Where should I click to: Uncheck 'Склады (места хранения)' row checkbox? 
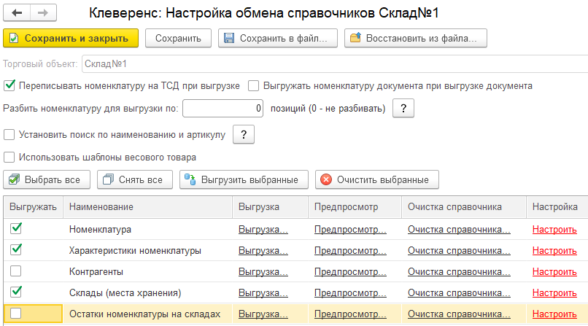point(16,292)
